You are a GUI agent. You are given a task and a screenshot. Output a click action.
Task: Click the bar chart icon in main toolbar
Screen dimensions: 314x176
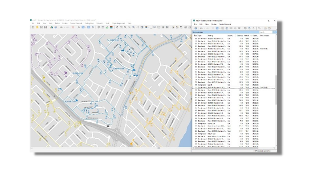tap(52, 27)
